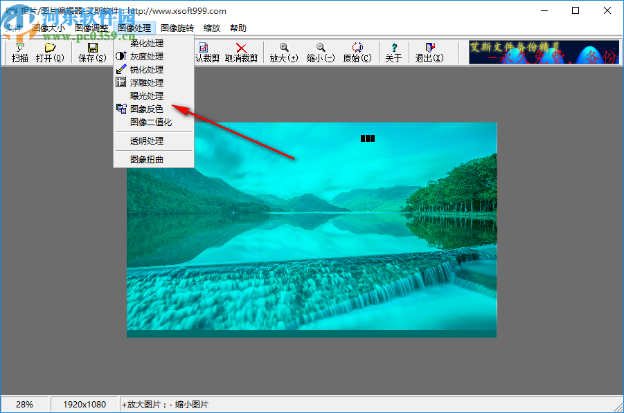Collapse the open 图像处理 menu
The image size is (624, 413).
point(134,28)
